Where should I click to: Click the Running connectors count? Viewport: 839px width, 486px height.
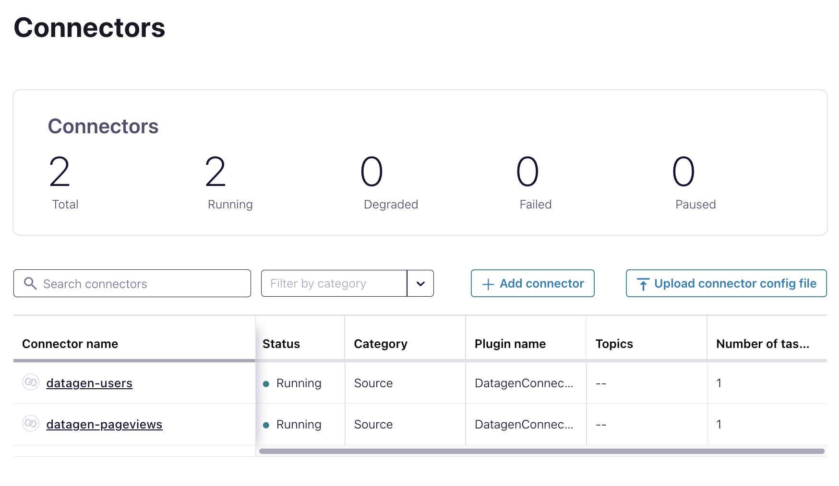coord(216,172)
